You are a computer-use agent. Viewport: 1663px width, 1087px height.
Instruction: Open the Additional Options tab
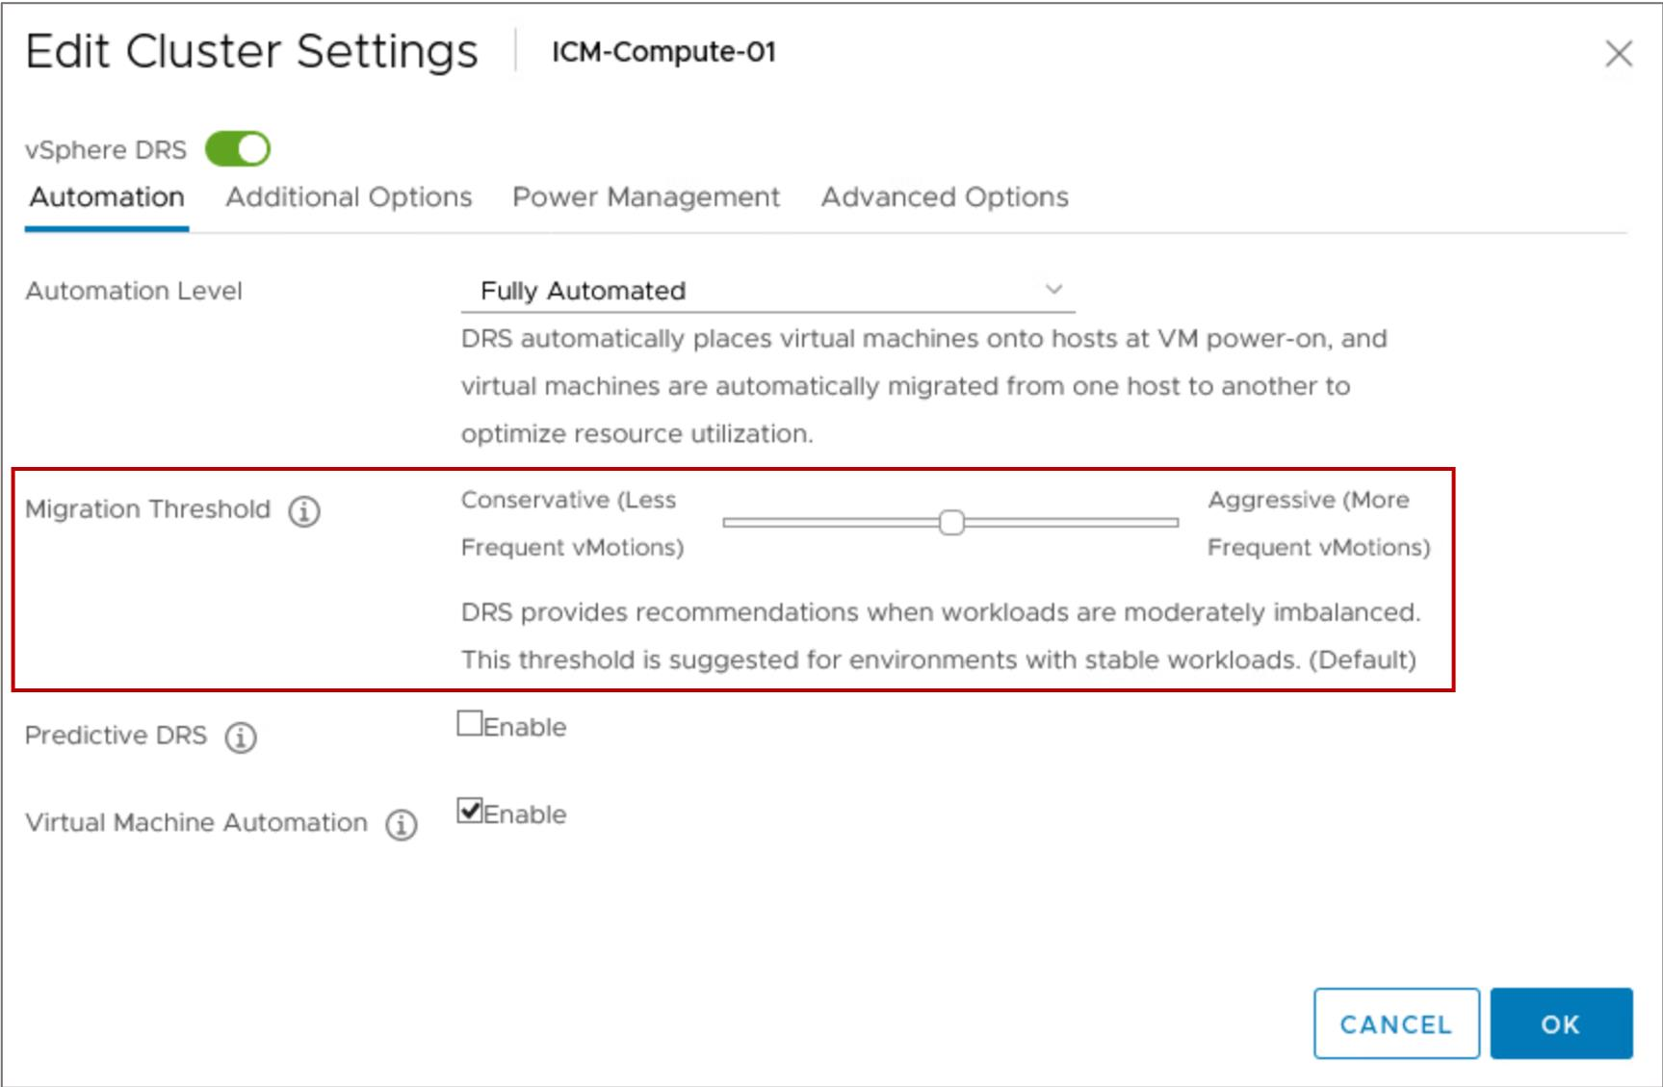[x=349, y=197]
